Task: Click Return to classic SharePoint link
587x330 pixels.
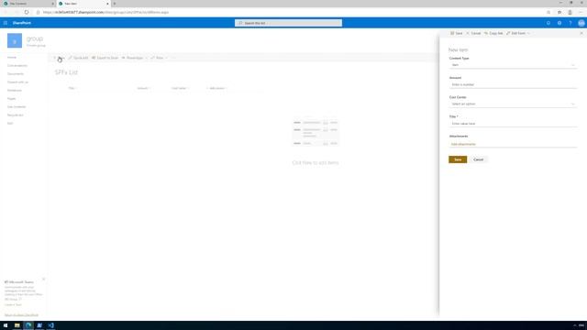Action: 21,315
